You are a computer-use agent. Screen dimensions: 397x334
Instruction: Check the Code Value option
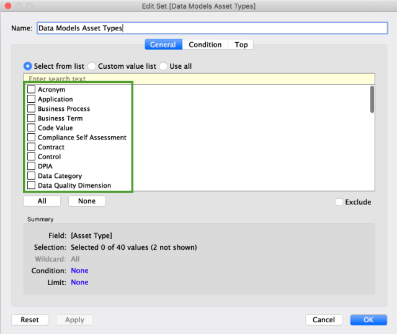point(32,128)
